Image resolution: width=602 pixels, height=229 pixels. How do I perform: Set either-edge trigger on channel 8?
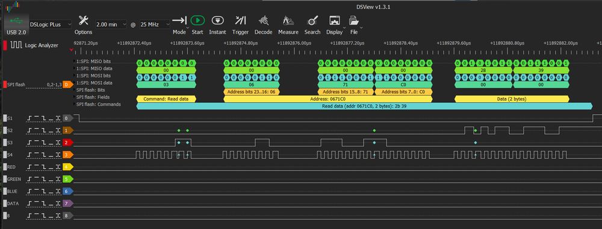click(58, 216)
